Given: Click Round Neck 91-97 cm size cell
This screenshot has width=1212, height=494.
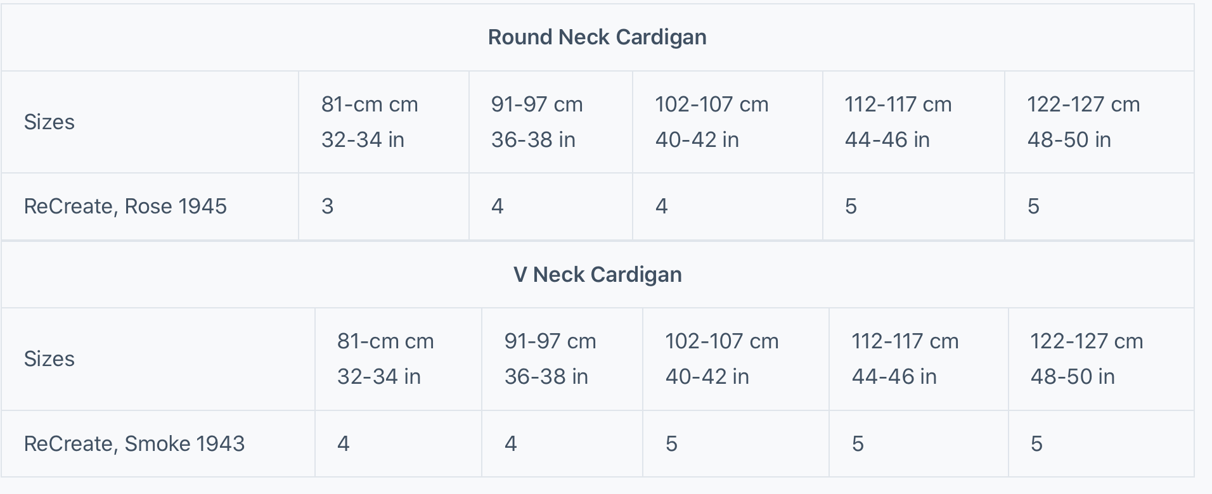Looking at the screenshot, I should [x=537, y=122].
